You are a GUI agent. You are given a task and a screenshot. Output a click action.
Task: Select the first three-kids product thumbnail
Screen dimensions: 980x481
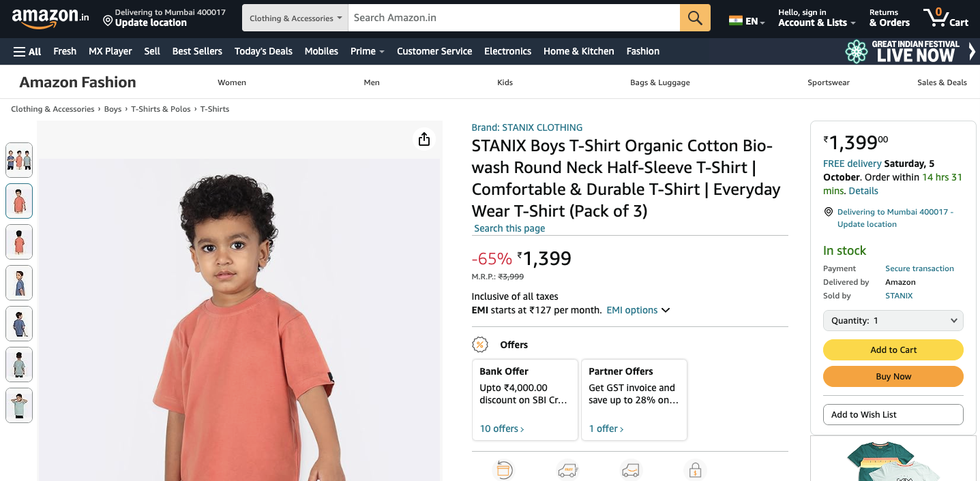point(19,160)
